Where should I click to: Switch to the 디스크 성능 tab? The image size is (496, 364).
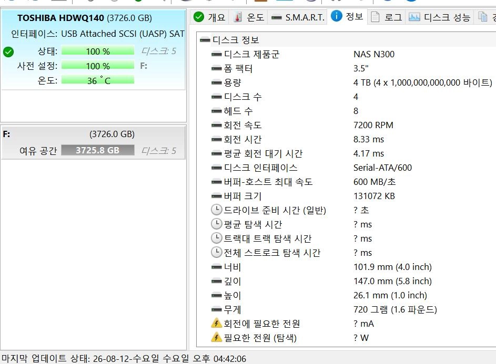click(439, 17)
